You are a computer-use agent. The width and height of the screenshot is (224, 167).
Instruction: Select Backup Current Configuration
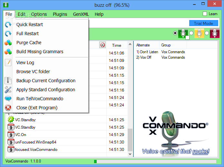tap(46, 81)
